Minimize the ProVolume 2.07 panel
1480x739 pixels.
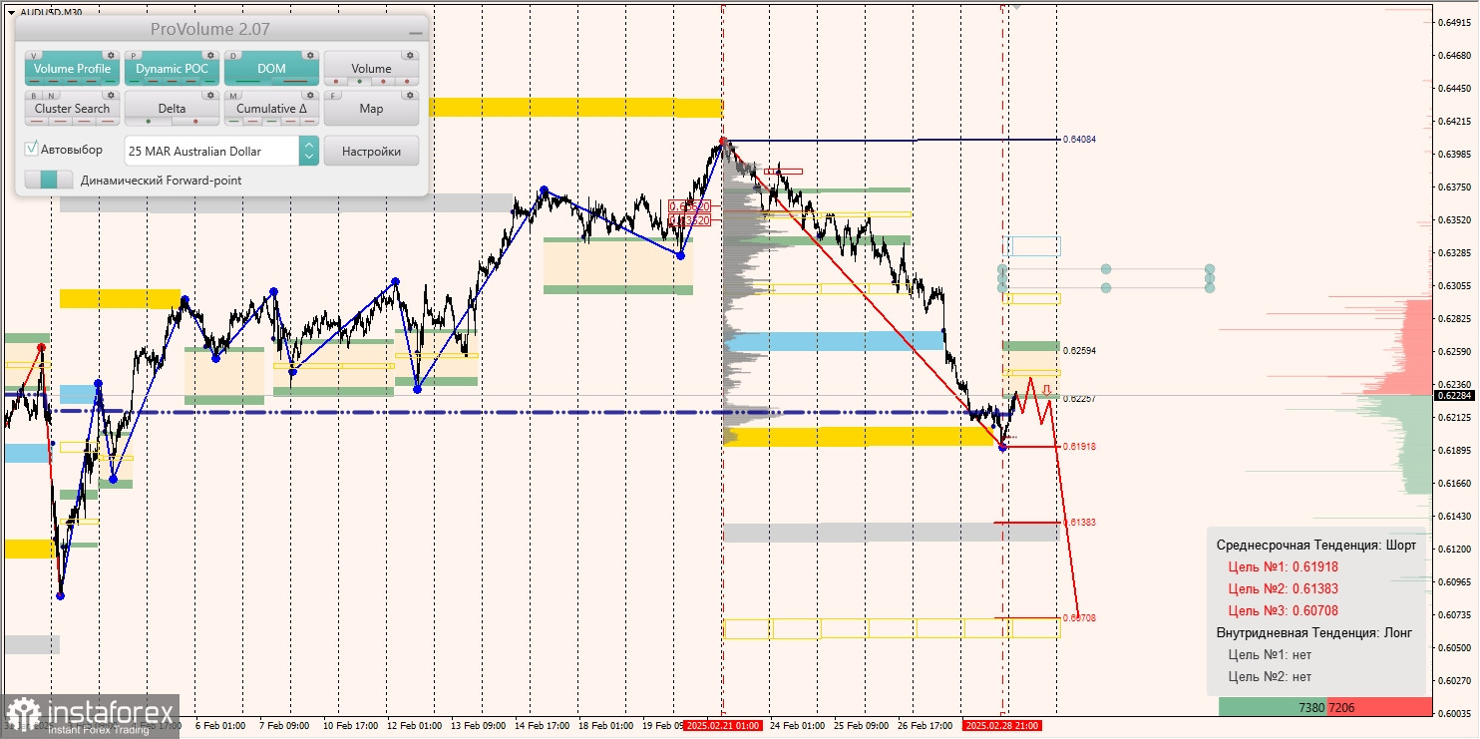coord(416,33)
